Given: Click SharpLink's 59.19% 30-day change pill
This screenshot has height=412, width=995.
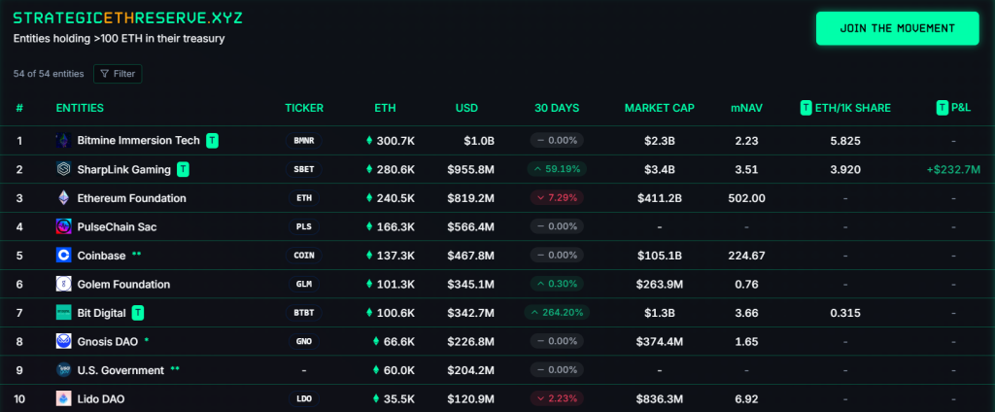Looking at the screenshot, I should pos(557,169).
